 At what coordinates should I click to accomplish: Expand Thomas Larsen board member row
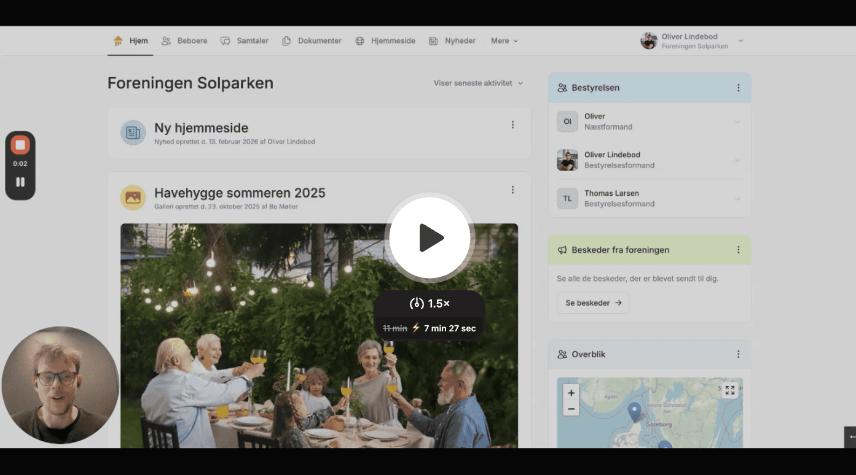(737, 199)
